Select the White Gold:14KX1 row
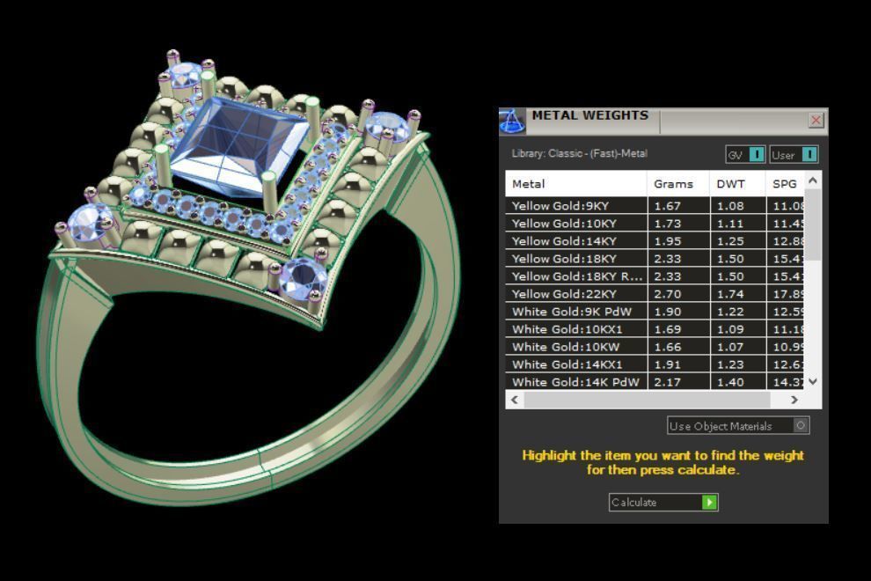The width and height of the screenshot is (871, 581). point(655,364)
